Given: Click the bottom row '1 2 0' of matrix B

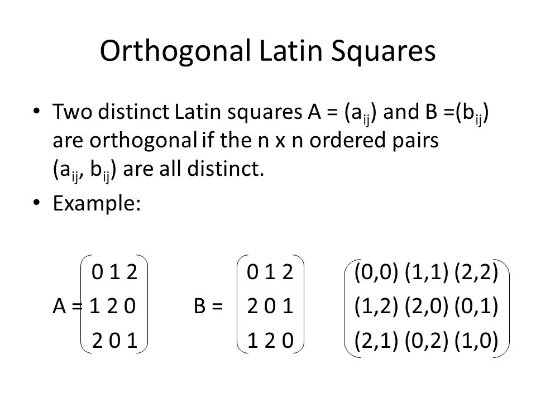Looking at the screenshot, I should (270, 341).
